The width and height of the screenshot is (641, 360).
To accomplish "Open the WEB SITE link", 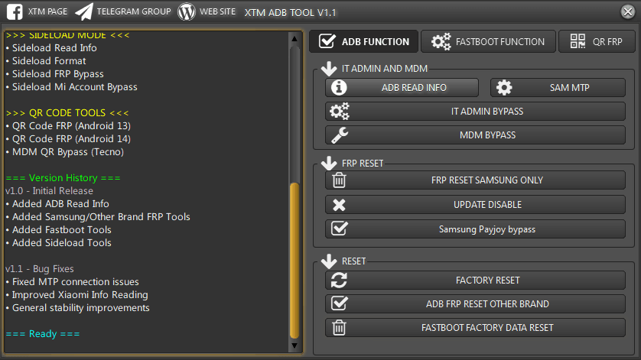I will click(217, 11).
